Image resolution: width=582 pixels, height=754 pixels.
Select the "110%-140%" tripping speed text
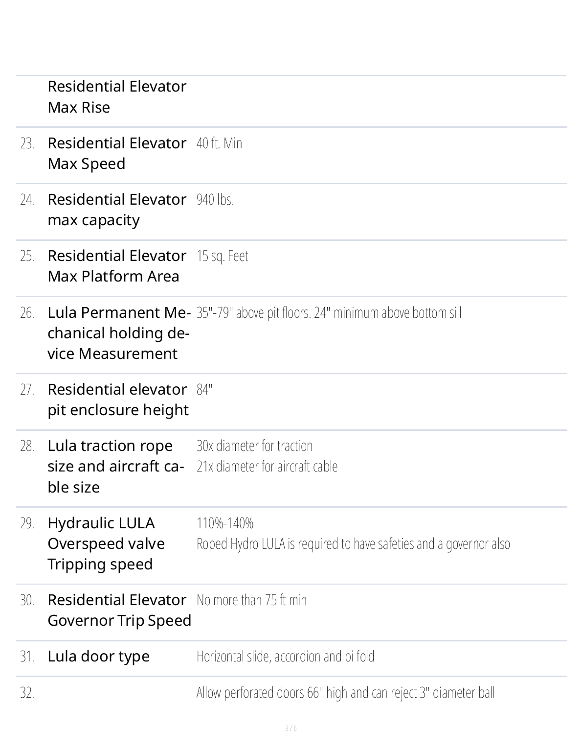tap(225, 523)
